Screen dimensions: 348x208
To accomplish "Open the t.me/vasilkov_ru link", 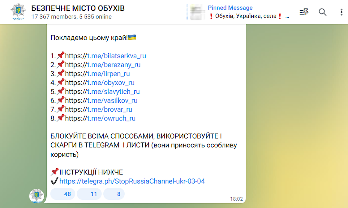I will [112, 100].
